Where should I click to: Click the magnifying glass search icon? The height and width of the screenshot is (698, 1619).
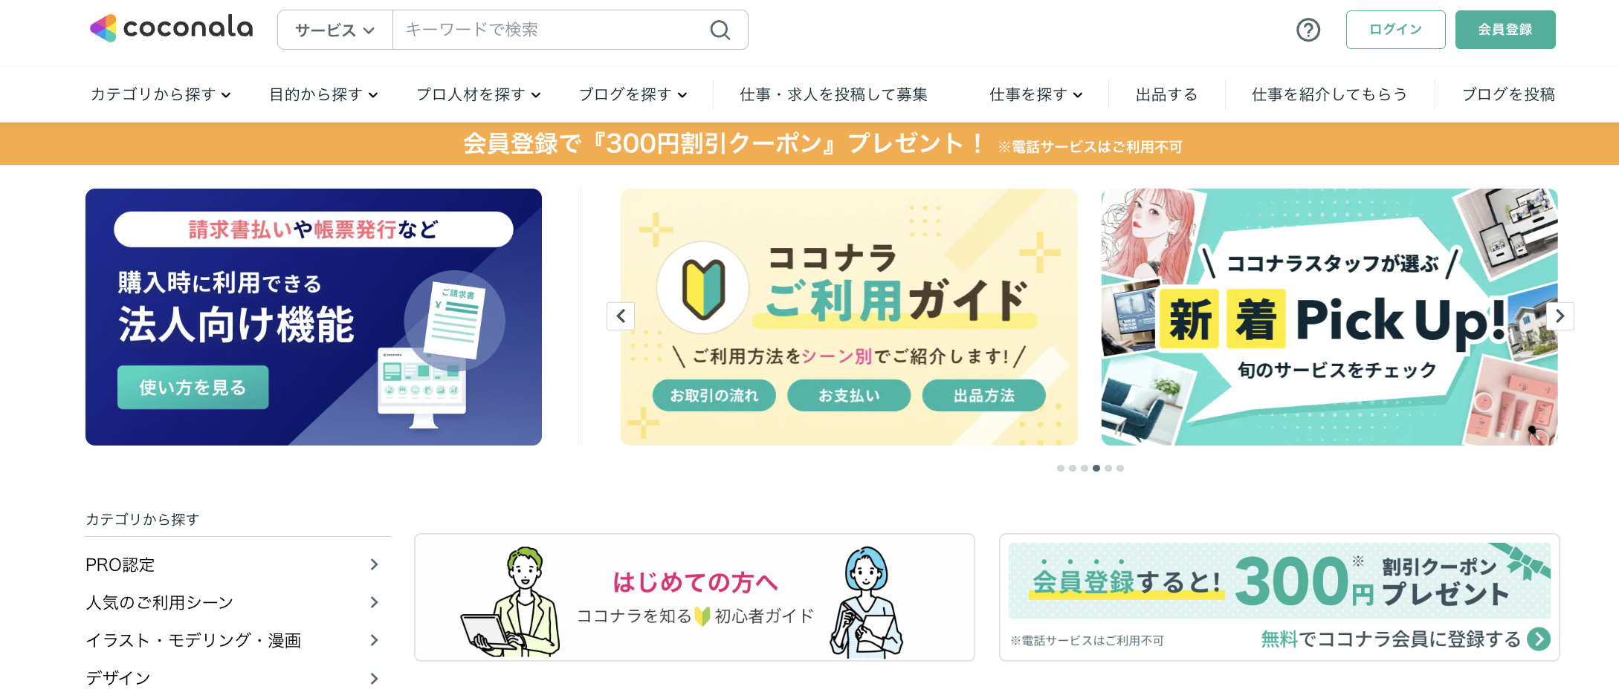coord(720,30)
